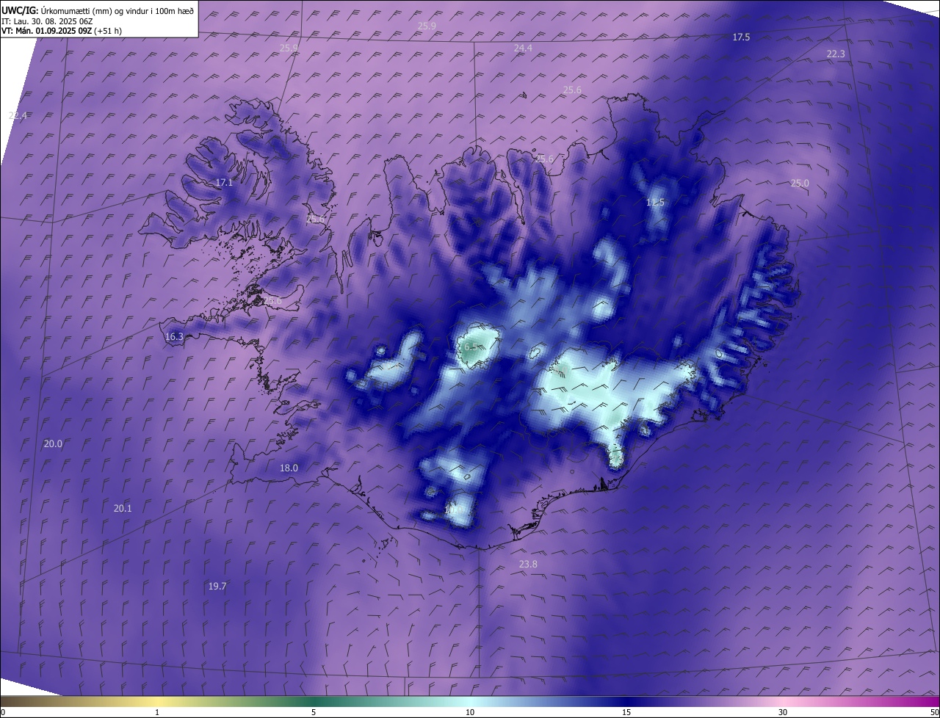
Task: Click the 'IT: Lau. 30. 08. 2025 06Z' line
Action: click(47, 21)
